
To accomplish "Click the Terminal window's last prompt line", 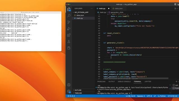I will [14, 41].
